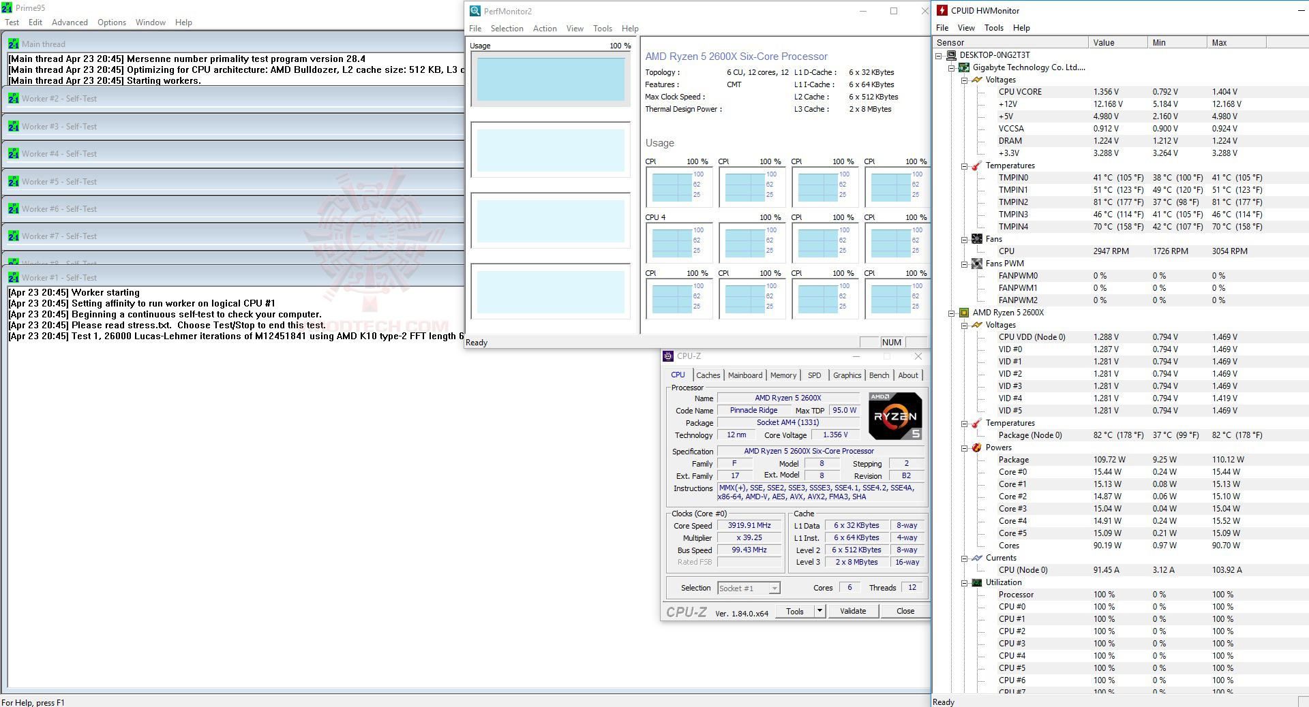Click the Gigabyte motherboard icon in HWMonitor

point(964,67)
